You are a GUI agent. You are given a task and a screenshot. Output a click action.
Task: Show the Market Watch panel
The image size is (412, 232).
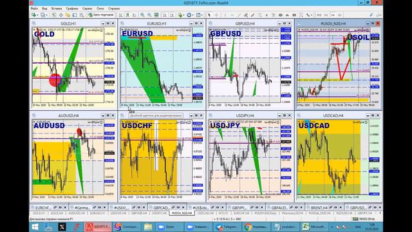coord(53,15)
